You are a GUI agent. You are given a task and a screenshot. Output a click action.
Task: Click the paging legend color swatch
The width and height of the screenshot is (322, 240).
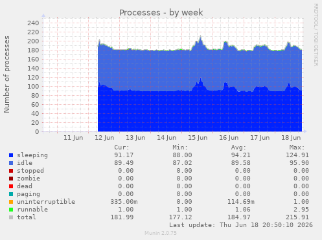(x=11, y=194)
